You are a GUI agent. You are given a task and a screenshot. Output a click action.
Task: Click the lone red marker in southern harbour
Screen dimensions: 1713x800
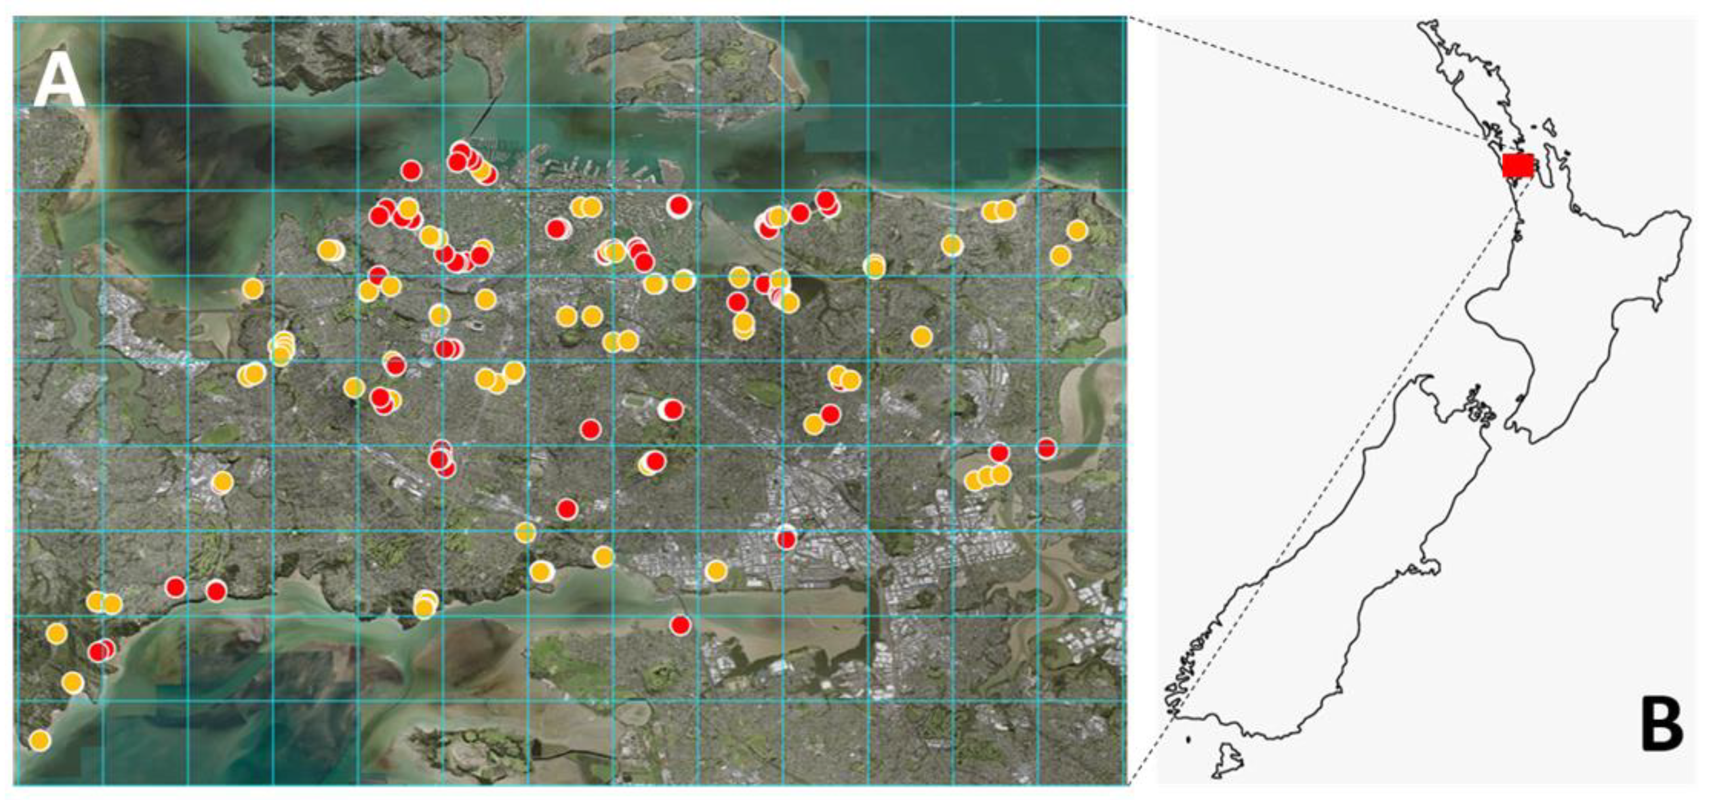pyautogui.click(x=680, y=625)
